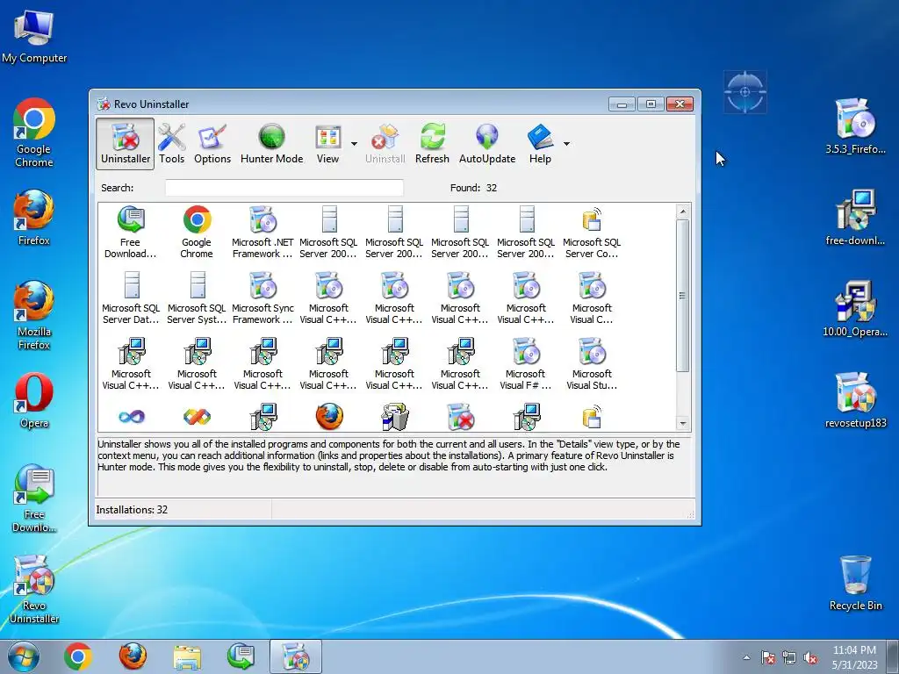
Task: Click the program list scrollbar up arrow
Action: coord(682,212)
